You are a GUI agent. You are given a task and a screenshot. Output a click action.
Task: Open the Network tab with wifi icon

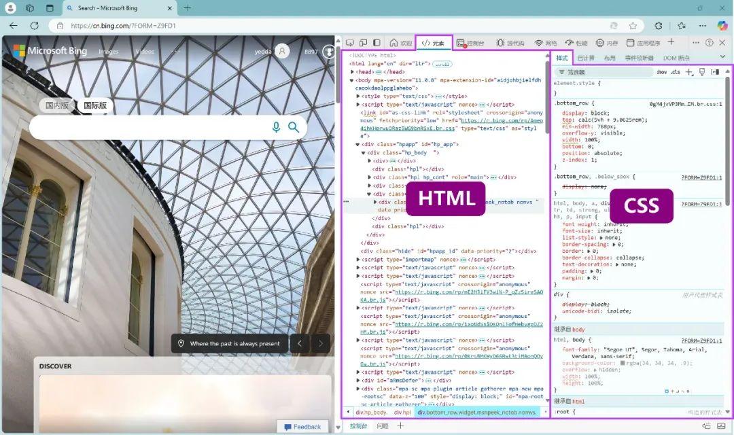click(546, 43)
